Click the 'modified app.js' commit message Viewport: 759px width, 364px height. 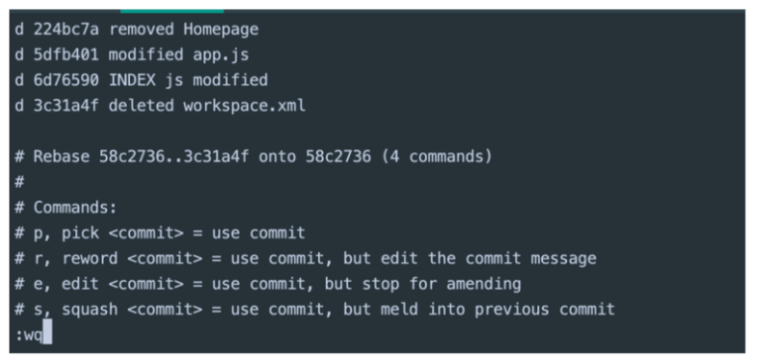pyautogui.click(x=178, y=55)
